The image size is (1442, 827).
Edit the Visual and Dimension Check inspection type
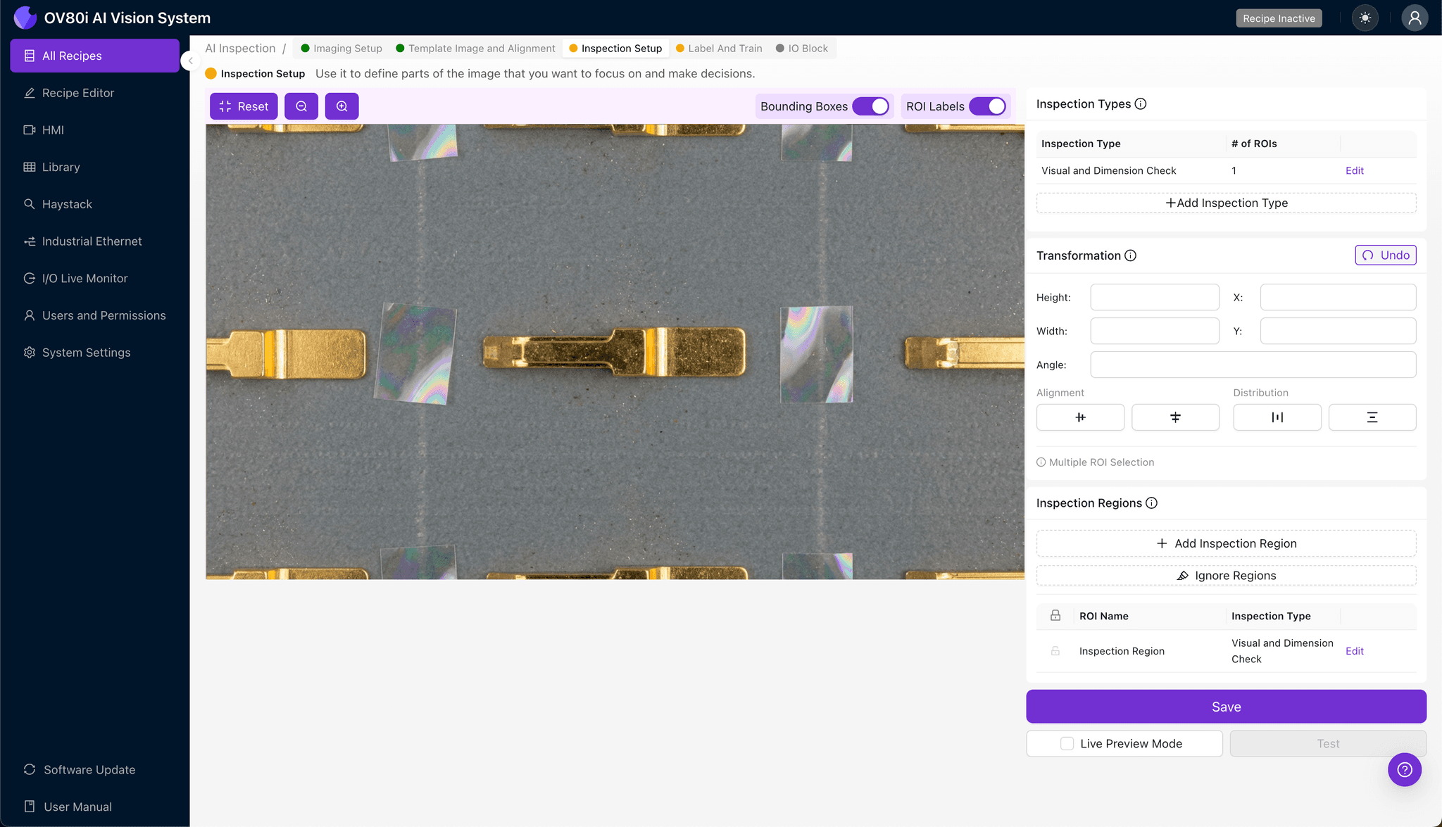pos(1353,170)
